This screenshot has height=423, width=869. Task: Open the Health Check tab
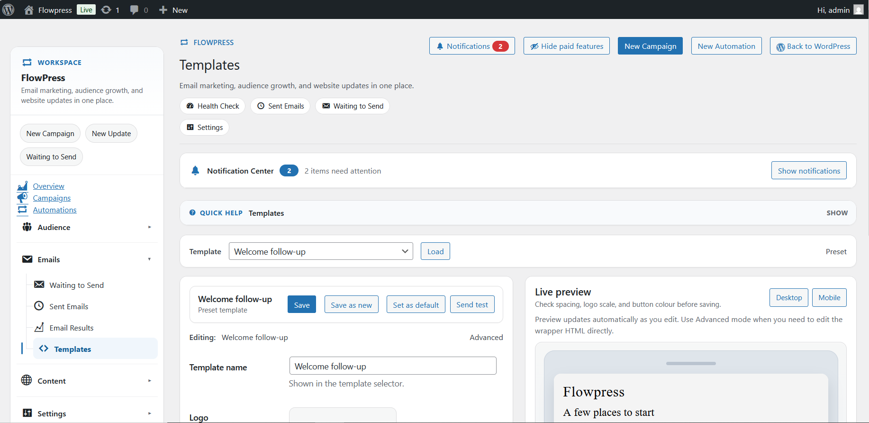pyautogui.click(x=212, y=106)
